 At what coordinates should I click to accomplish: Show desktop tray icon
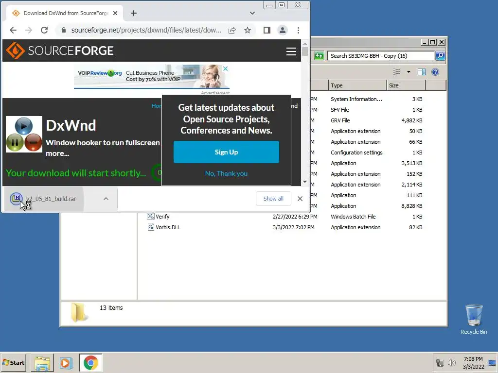(492, 362)
